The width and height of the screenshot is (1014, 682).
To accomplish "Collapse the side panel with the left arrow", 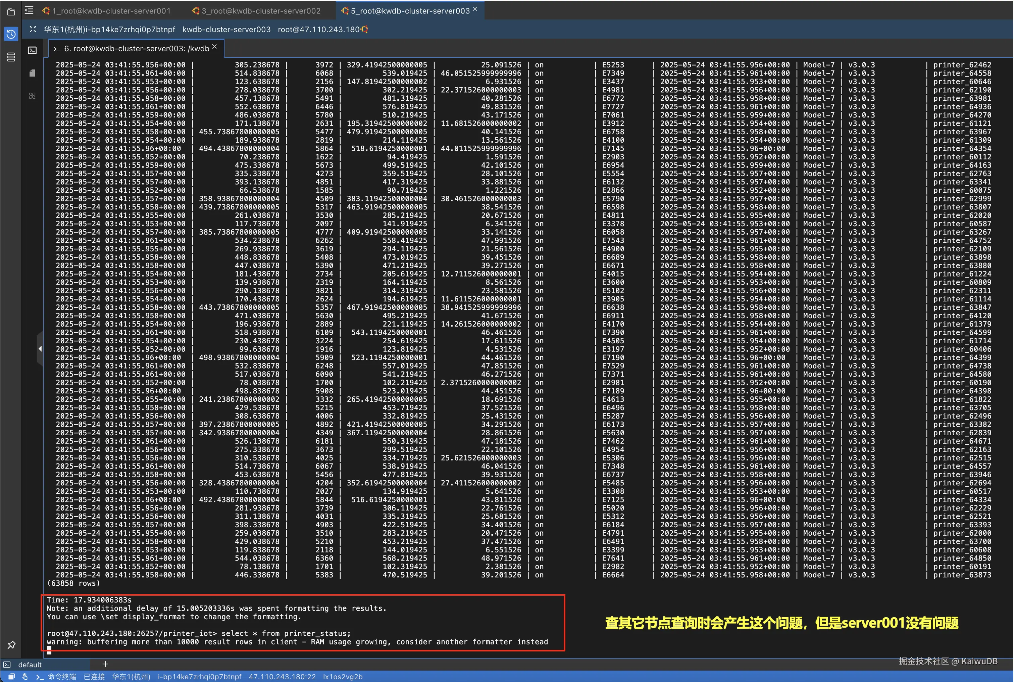I will [x=40, y=348].
